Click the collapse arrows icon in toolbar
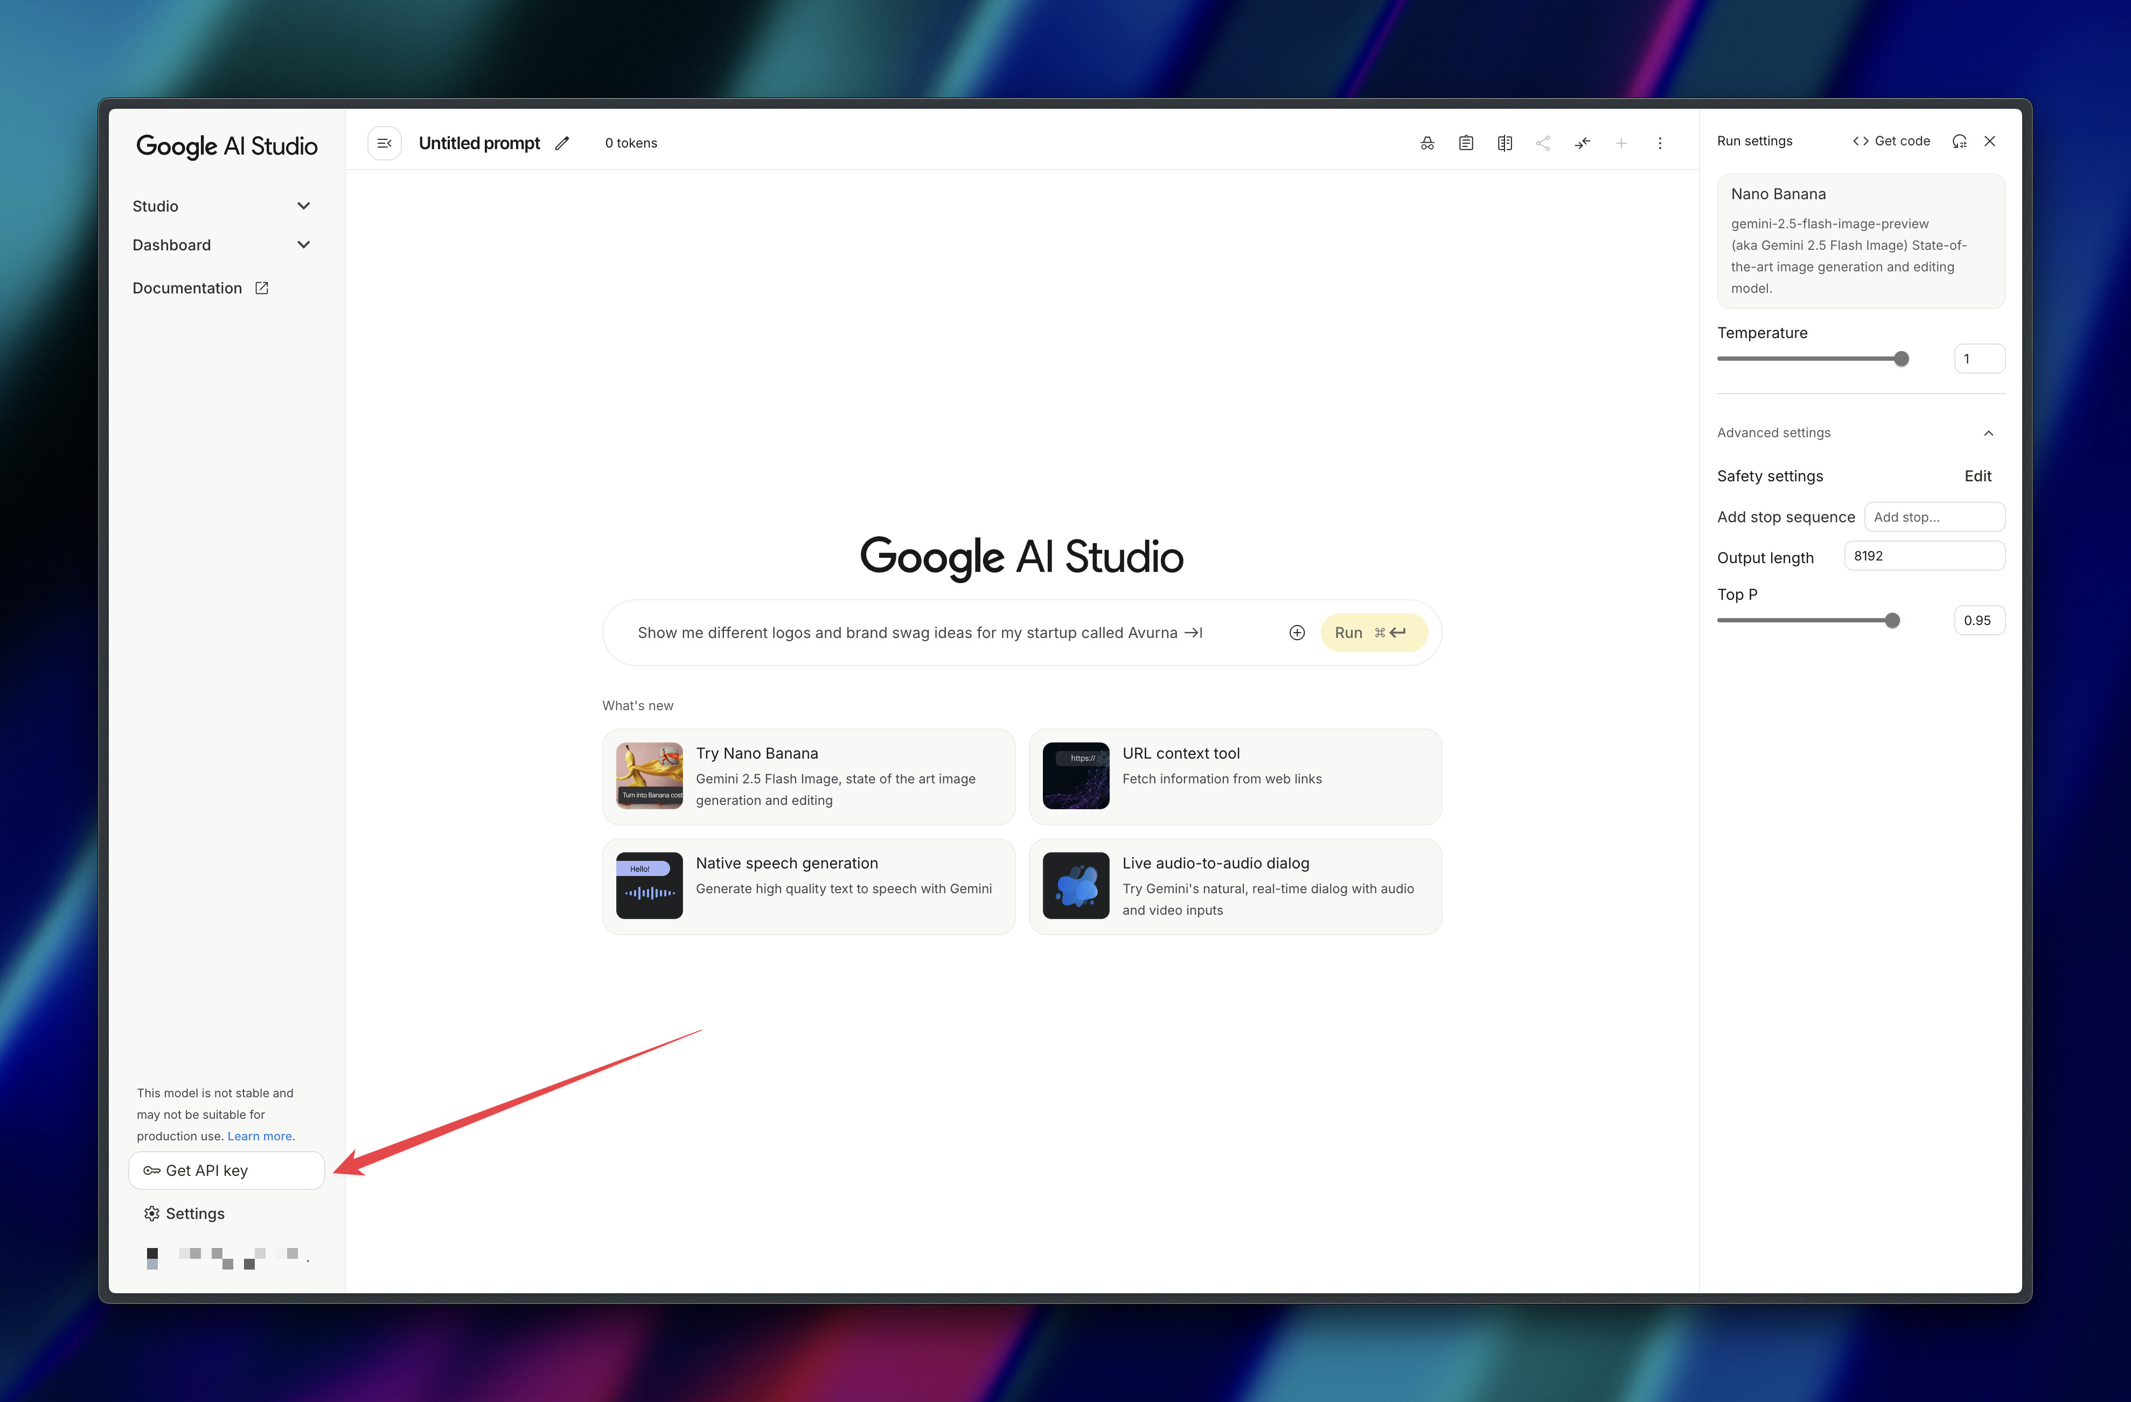Image resolution: width=2131 pixels, height=1402 pixels. click(1582, 143)
